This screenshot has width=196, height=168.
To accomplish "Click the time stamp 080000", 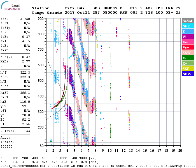I will coord(110,13).
